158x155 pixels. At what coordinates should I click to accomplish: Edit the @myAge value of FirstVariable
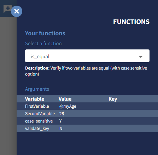coord(68,106)
